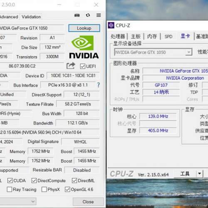
Task: Click the CPU-Z title bar app icon
Action: pos(111,25)
